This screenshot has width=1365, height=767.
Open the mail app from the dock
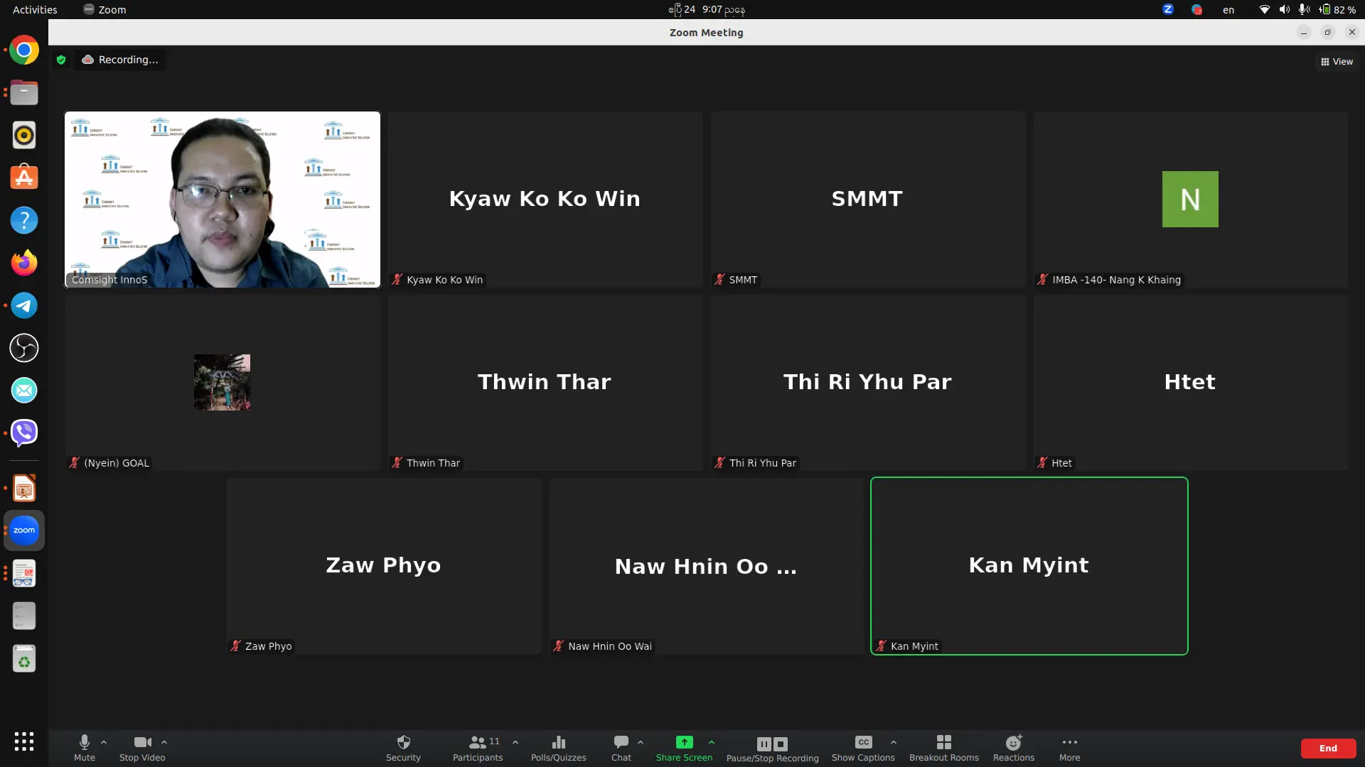(24, 391)
